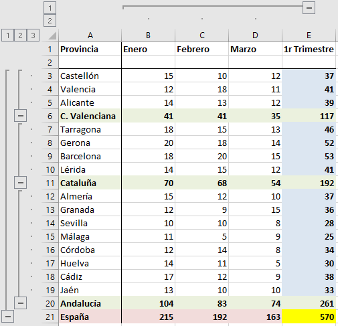The height and width of the screenshot is (326, 338).
Task: Click the 1r Trimestre header cell
Action: (x=309, y=49)
